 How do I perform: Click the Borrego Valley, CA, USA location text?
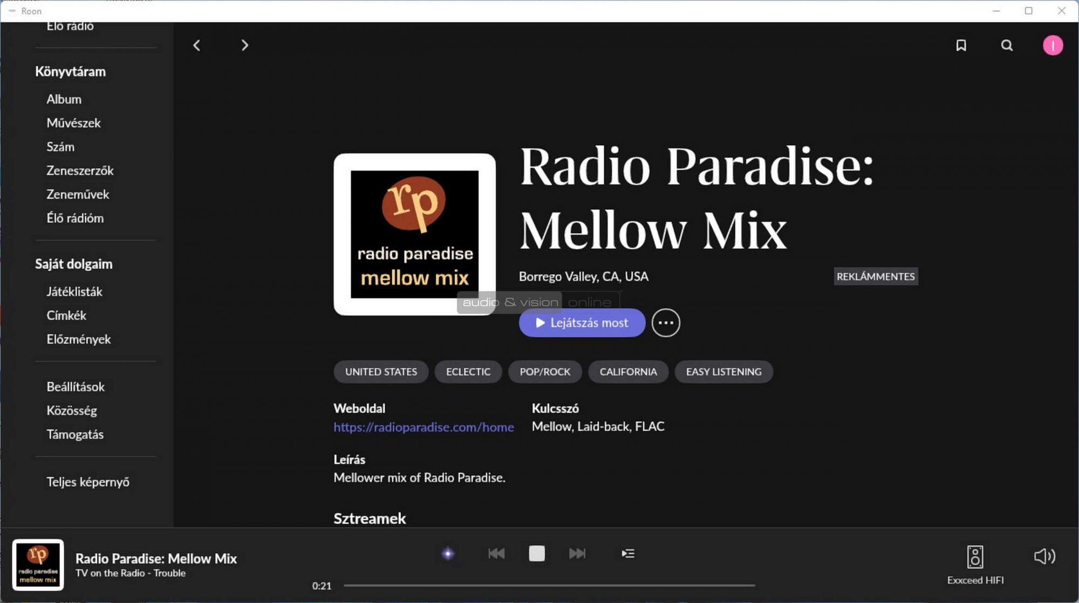click(x=584, y=276)
